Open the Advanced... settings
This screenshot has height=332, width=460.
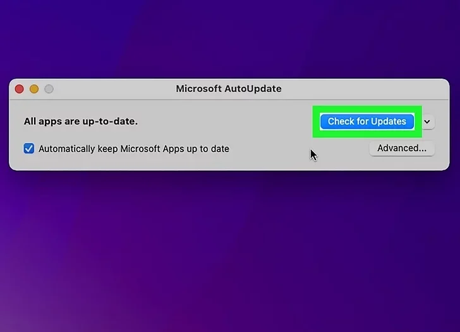click(402, 148)
